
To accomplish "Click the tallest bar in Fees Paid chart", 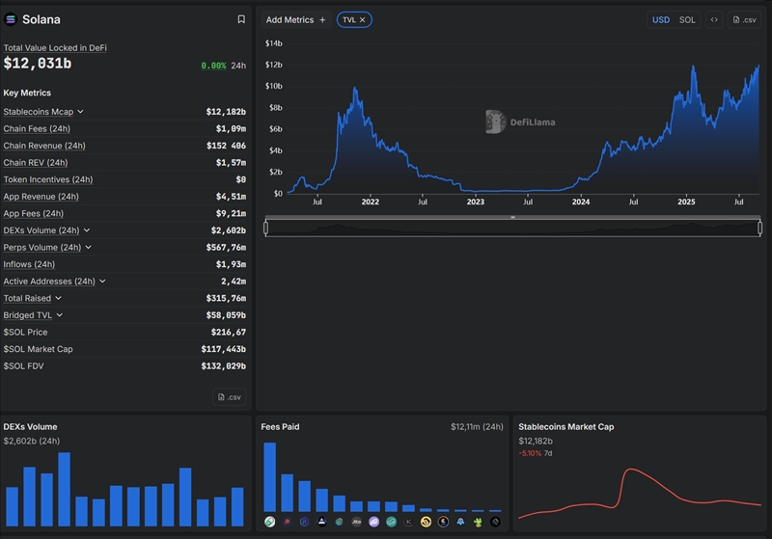I will [270, 476].
